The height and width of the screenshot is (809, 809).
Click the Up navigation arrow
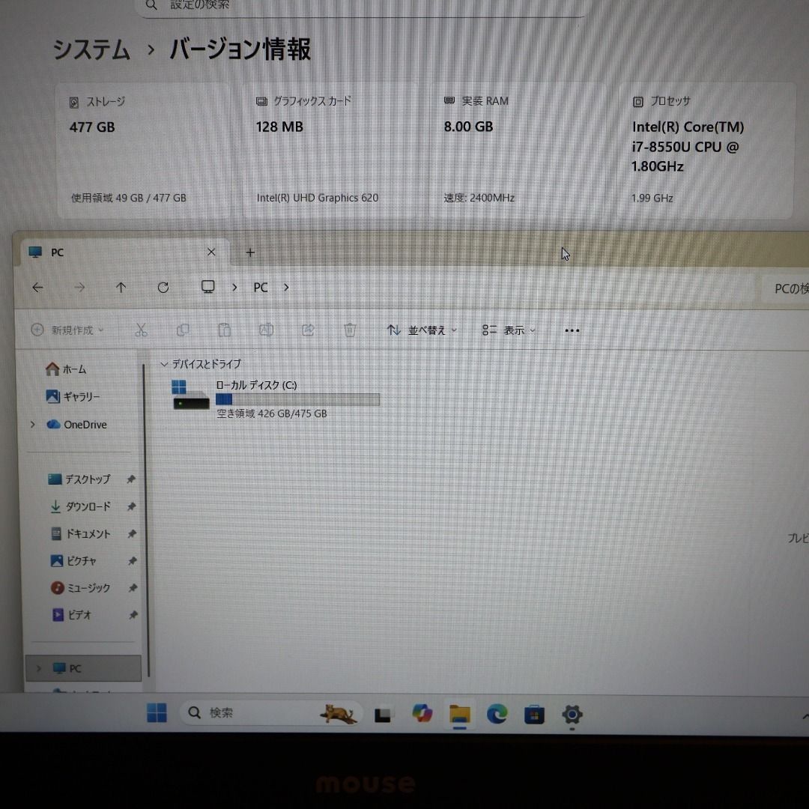pyautogui.click(x=121, y=287)
